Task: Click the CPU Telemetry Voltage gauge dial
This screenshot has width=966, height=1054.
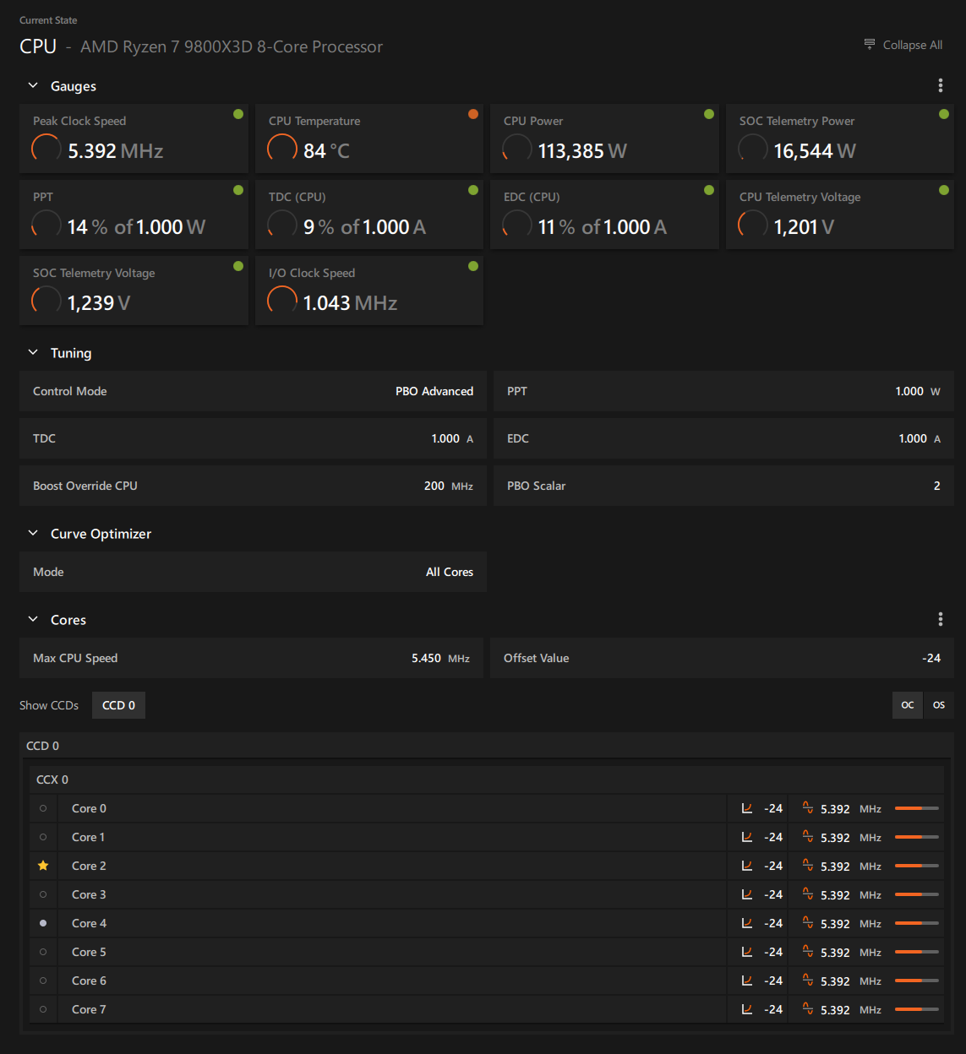Action: coord(753,225)
